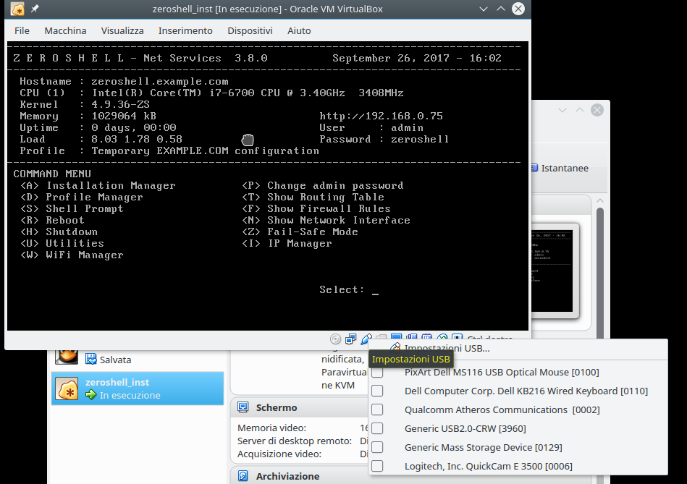This screenshot has height=484, width=687.
Task: Click '<A> Installation Manager' in console
Action: tap(98, 185)
